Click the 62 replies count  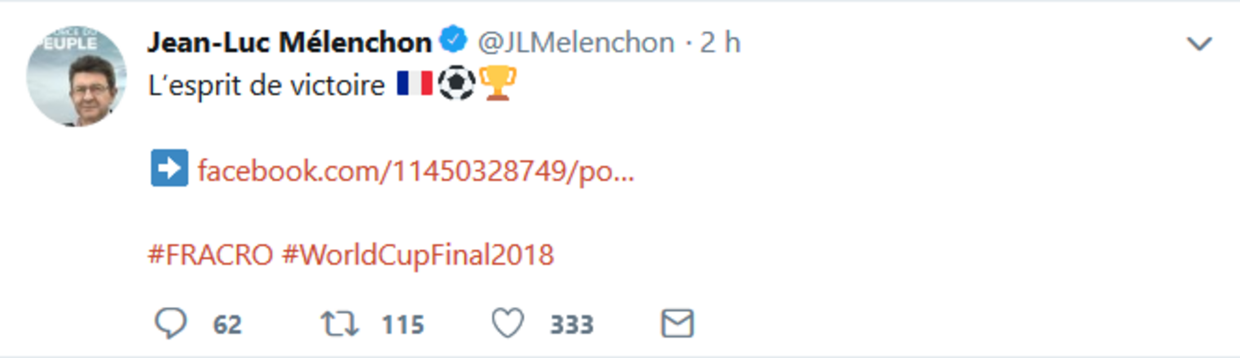pyautogui.click(x=227, y=325)
